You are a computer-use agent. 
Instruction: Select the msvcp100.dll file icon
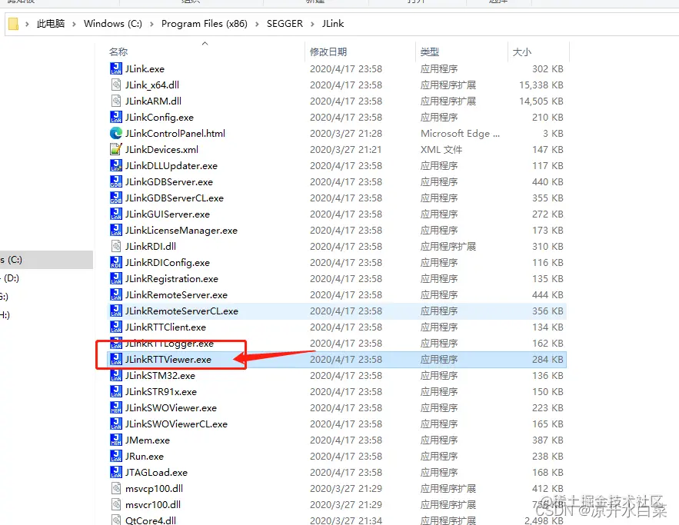[116, 489]
